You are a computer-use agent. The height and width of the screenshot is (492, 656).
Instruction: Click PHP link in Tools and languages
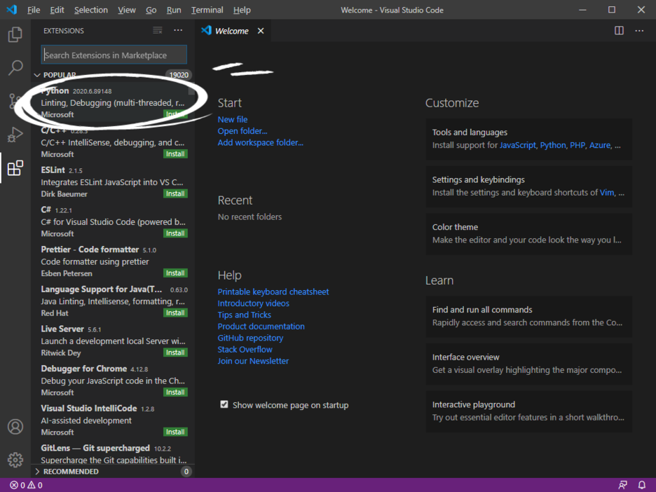(578, 145)
